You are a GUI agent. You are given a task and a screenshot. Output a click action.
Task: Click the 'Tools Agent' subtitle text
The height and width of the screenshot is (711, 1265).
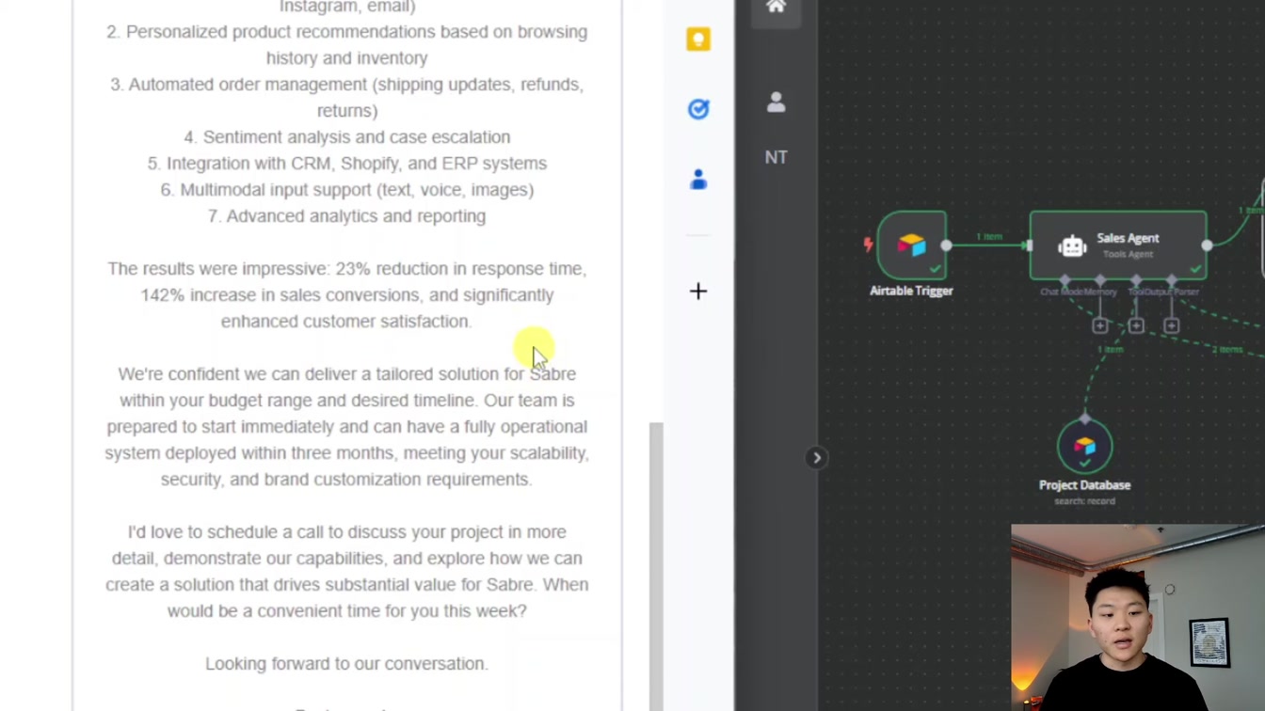(x=1128, y=255)
